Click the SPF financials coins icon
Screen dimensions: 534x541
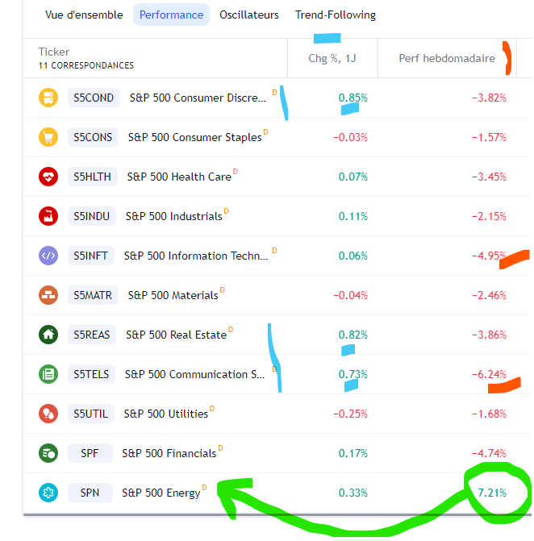pos(48,453)
